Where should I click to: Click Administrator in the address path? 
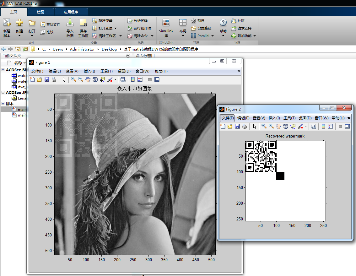(x=82, y=49)
